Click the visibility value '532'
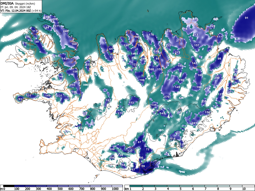 pos(100,111)
